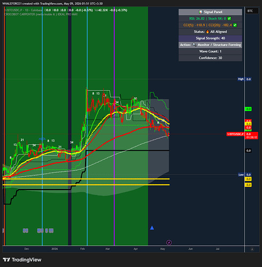Click the blue triangle marker near May
This screenshot has width=262, height=267.
click(x=152, y=227)
